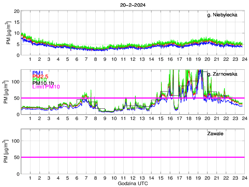Click the PM y-axis label of Zawale chart

[8, 152]
